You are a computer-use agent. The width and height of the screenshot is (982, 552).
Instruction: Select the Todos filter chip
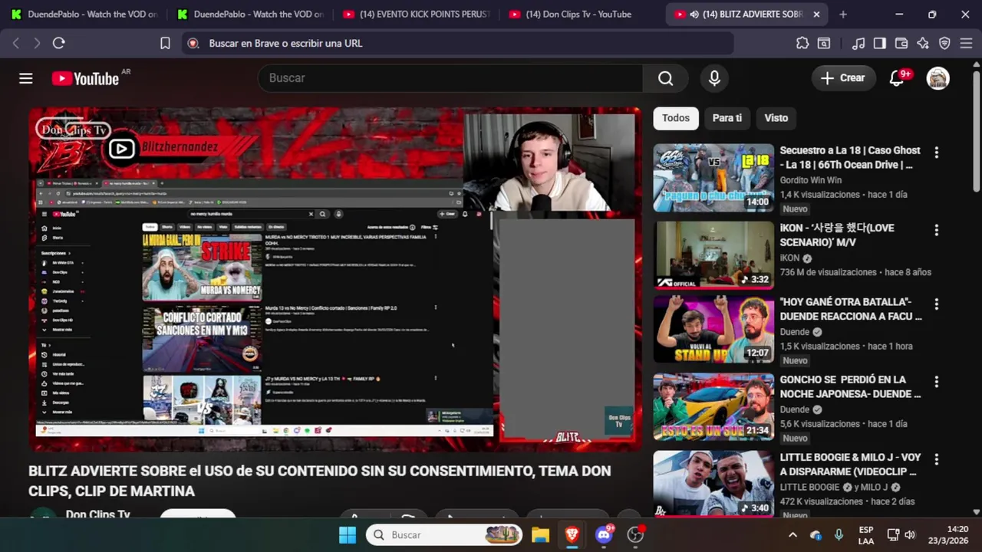pyautogui.click(x=676, y=118)
